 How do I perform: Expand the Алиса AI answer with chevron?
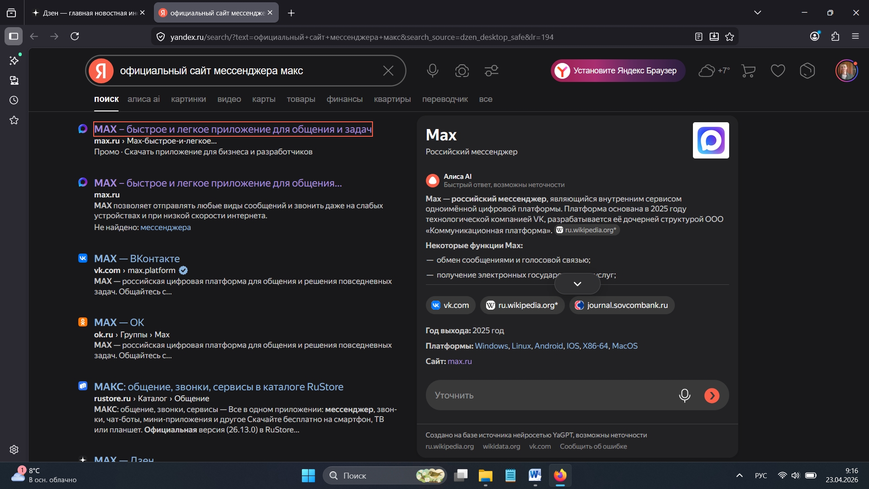tap(578, 284)
